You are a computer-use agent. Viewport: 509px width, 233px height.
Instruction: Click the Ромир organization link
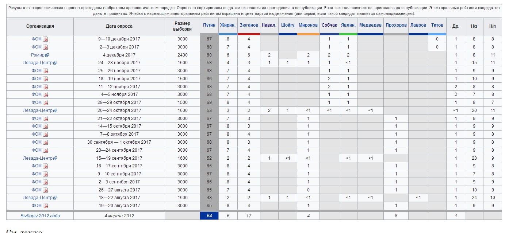(x=38, y=55)
